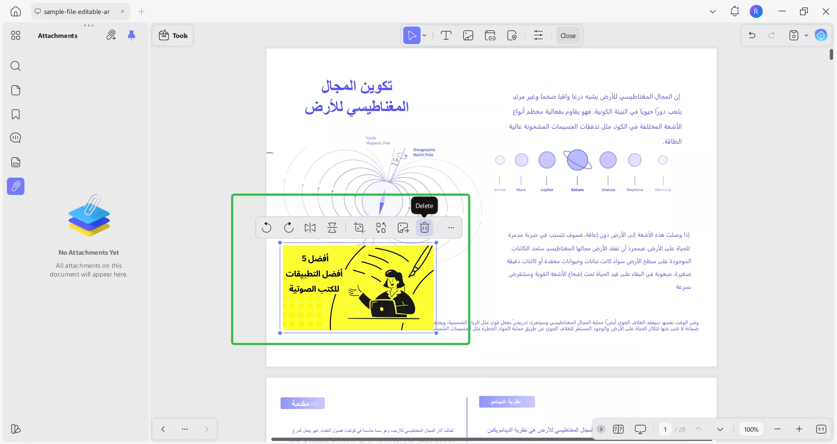Switch to two-page reading view
This screenshot has height=444, width=837.
(618, 429)
